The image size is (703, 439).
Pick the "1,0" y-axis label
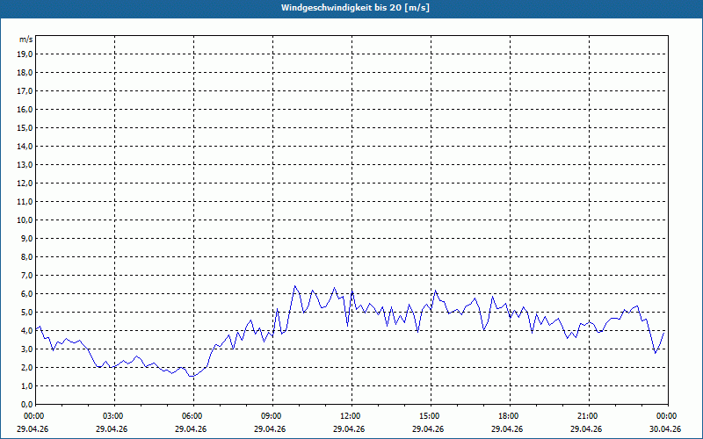tap(26, 385)
